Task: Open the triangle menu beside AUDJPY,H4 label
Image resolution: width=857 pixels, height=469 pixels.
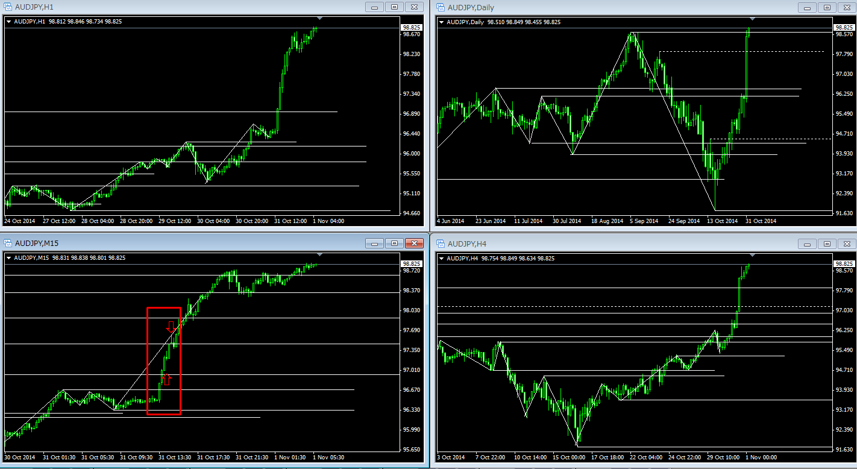Action: pos(441,258)
